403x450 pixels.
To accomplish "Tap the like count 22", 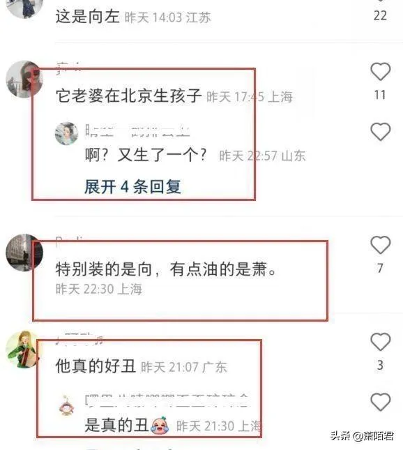I will coord(381,15).
